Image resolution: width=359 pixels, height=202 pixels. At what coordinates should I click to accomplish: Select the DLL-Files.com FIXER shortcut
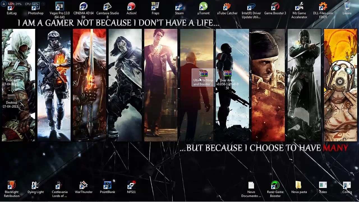(x=323, y=10)
